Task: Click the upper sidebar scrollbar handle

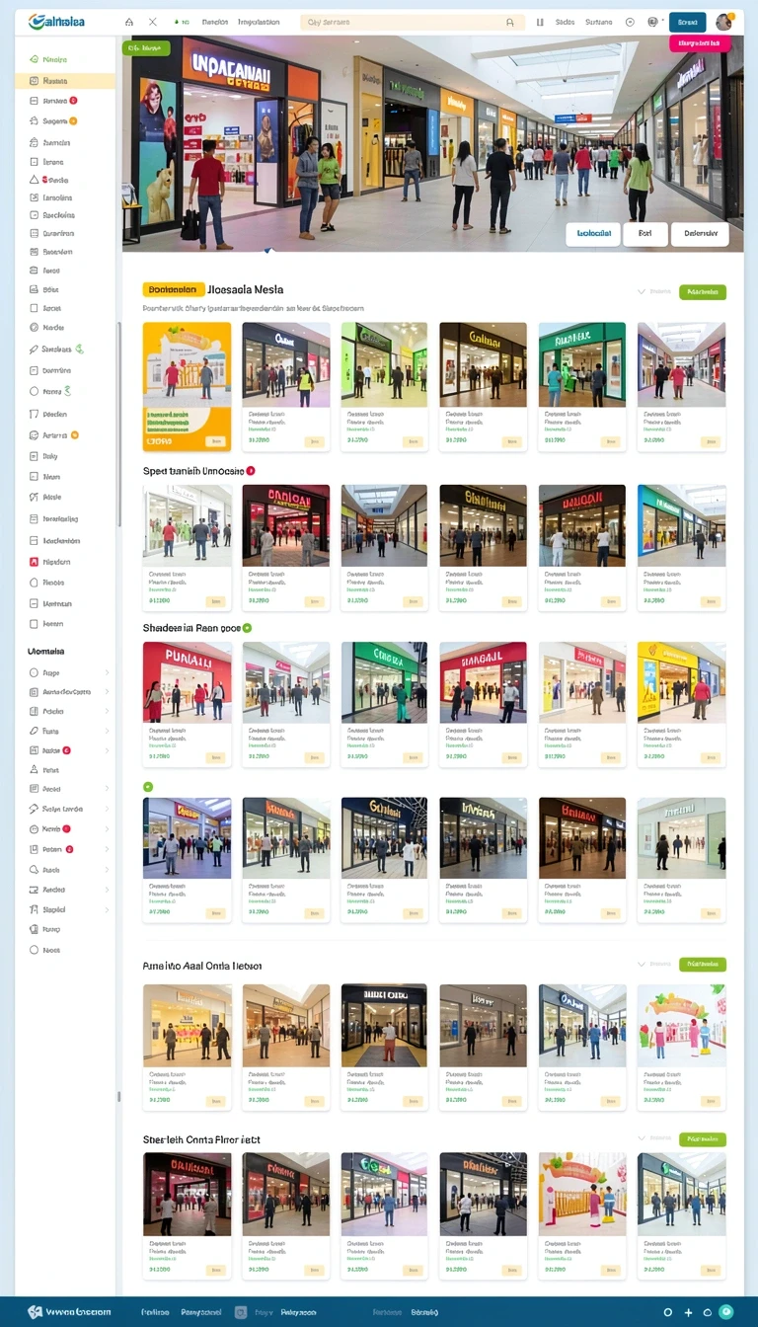Action: click(118, 425)
